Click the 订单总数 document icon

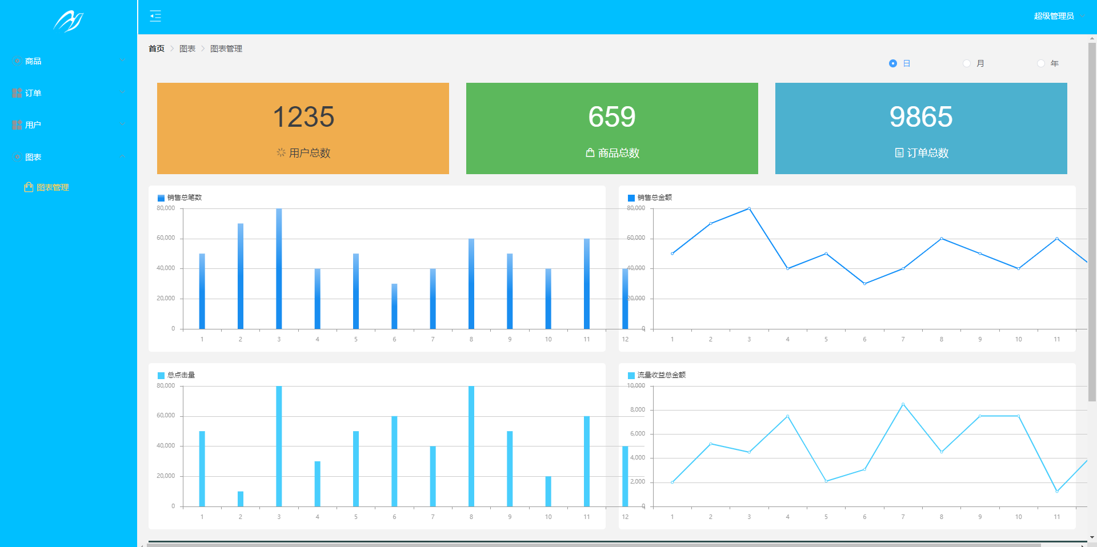coord(899,152)
